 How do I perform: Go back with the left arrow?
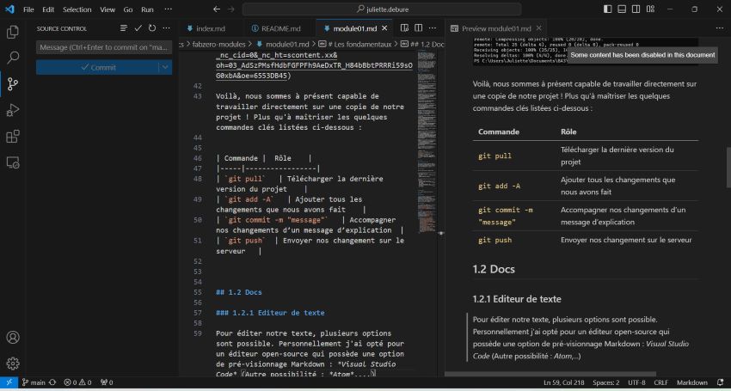[x=217, y=9]
